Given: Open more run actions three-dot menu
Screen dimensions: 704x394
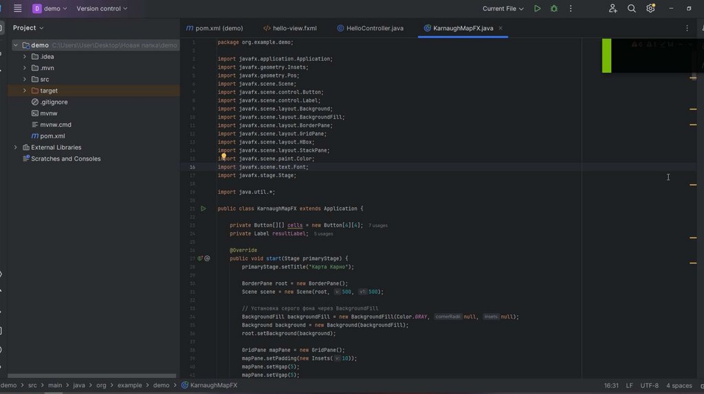Looking at the screenshot, I should coord(571,9).
